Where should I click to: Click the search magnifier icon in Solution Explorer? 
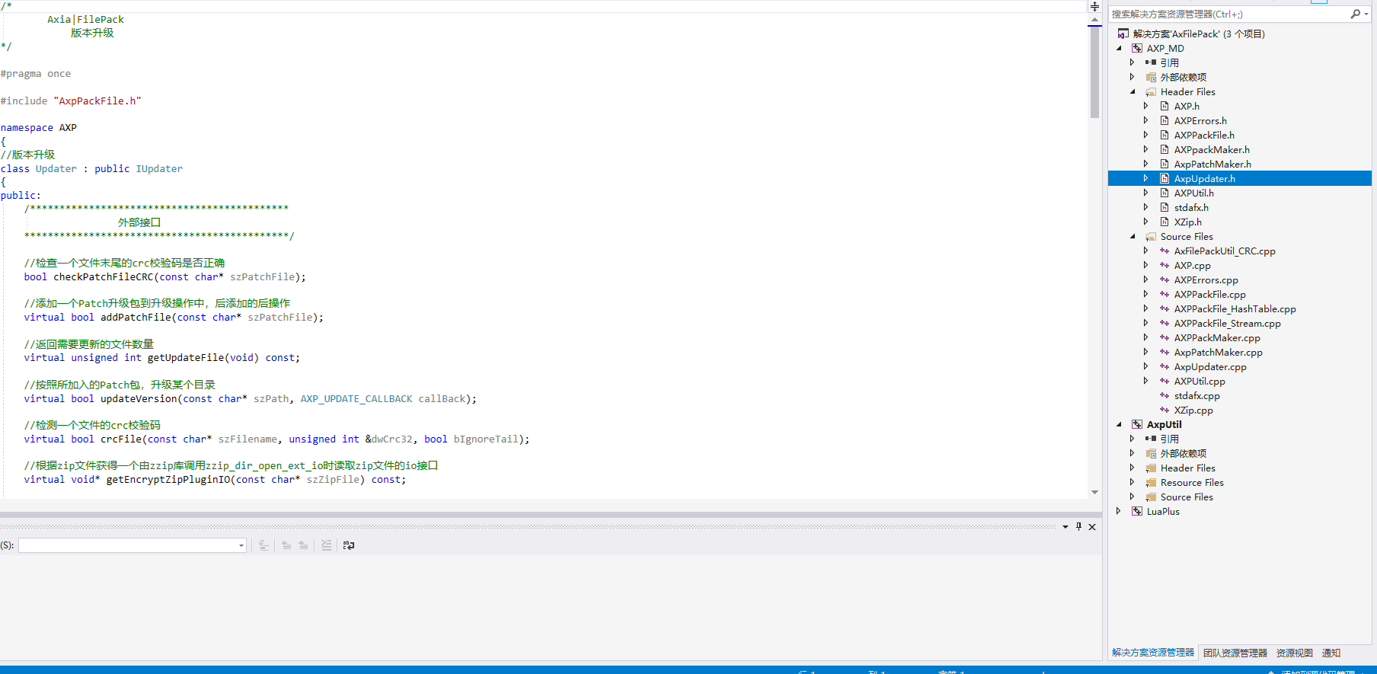(x=1355, y=14)
